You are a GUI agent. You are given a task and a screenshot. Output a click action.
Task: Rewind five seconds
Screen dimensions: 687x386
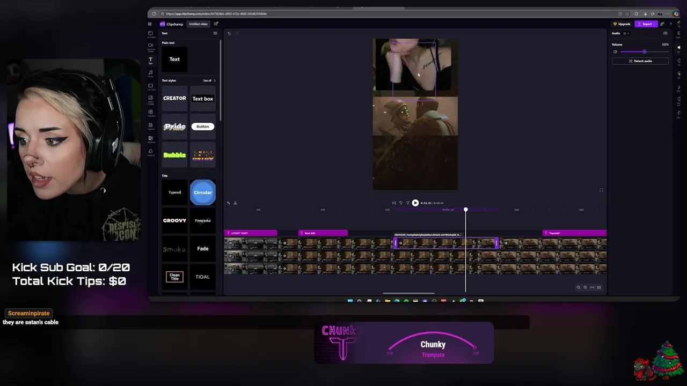400,203
